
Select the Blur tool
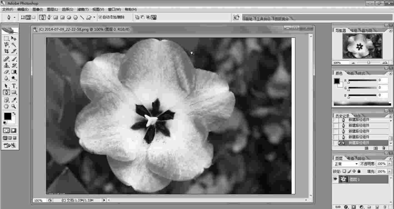6,78
